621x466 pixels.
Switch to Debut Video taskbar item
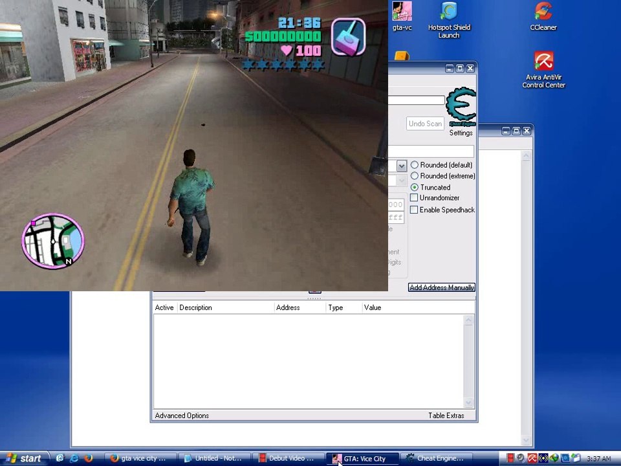tap(289, 458)
